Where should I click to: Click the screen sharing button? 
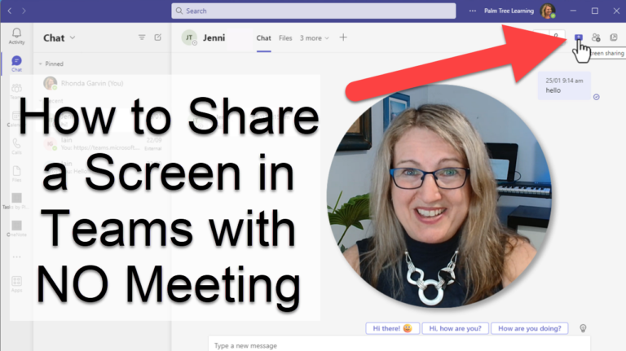(x=578, y=37)
